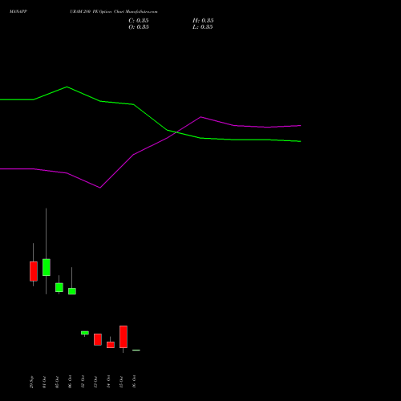Click the 29 Sep date label
The height and width of the screenshot is (401, 401).
click(x=31, y=382)
